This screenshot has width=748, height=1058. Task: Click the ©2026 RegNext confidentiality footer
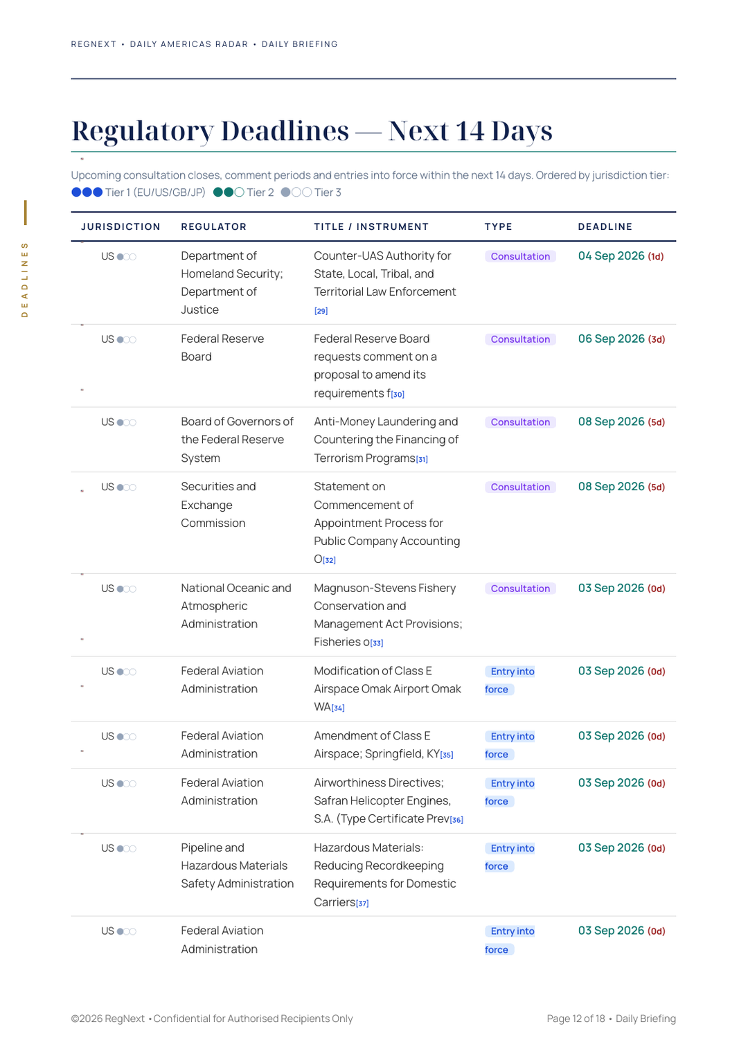(212, 1019)
